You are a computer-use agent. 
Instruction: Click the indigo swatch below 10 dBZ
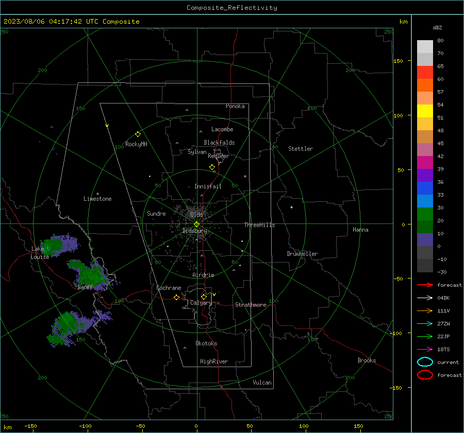425,240
